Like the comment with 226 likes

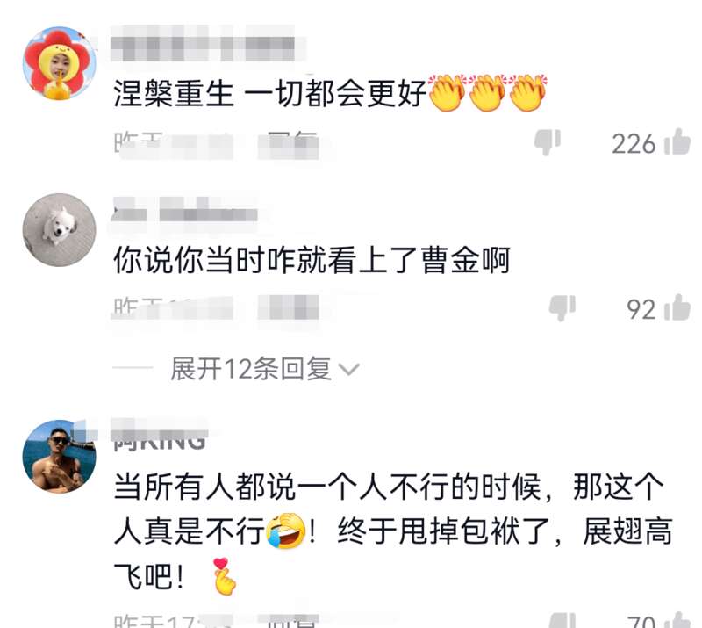pos(677,141)
